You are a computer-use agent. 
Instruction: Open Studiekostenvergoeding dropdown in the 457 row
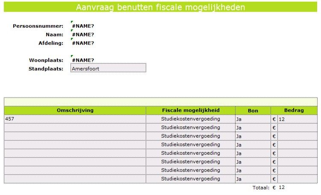pos(191,119)
